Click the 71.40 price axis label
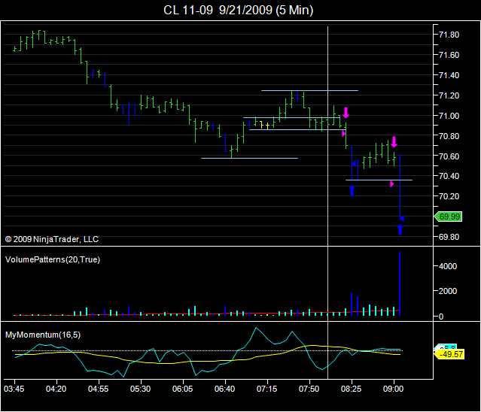This screenshot has height=412, width=481. [449, 75]
